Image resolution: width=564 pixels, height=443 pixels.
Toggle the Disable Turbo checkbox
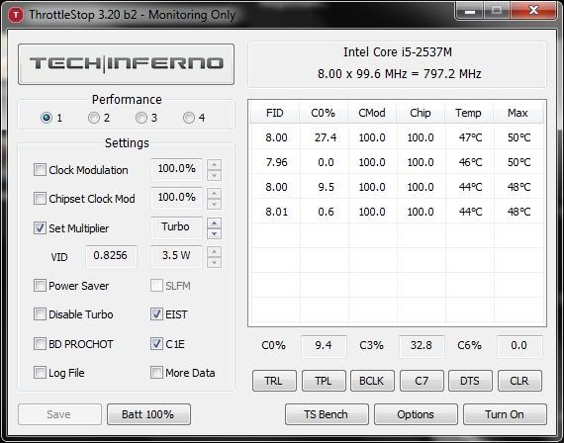tap(40, 313)
